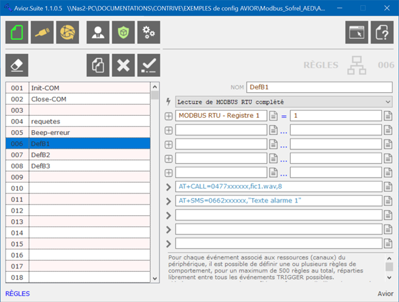Click the X delete rule icon
Image resolution: width=399 pixels, height=302 pixels.
point(123,65)
